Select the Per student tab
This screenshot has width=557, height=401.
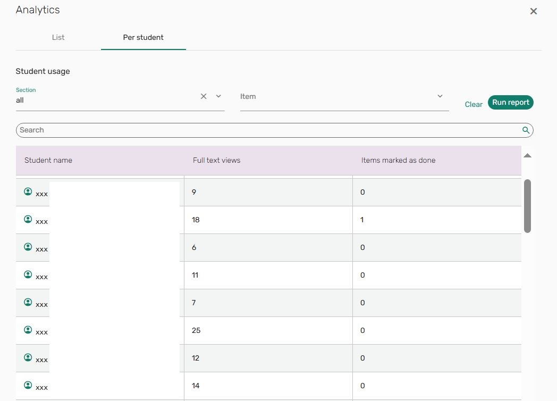click(x=143, y=37)
